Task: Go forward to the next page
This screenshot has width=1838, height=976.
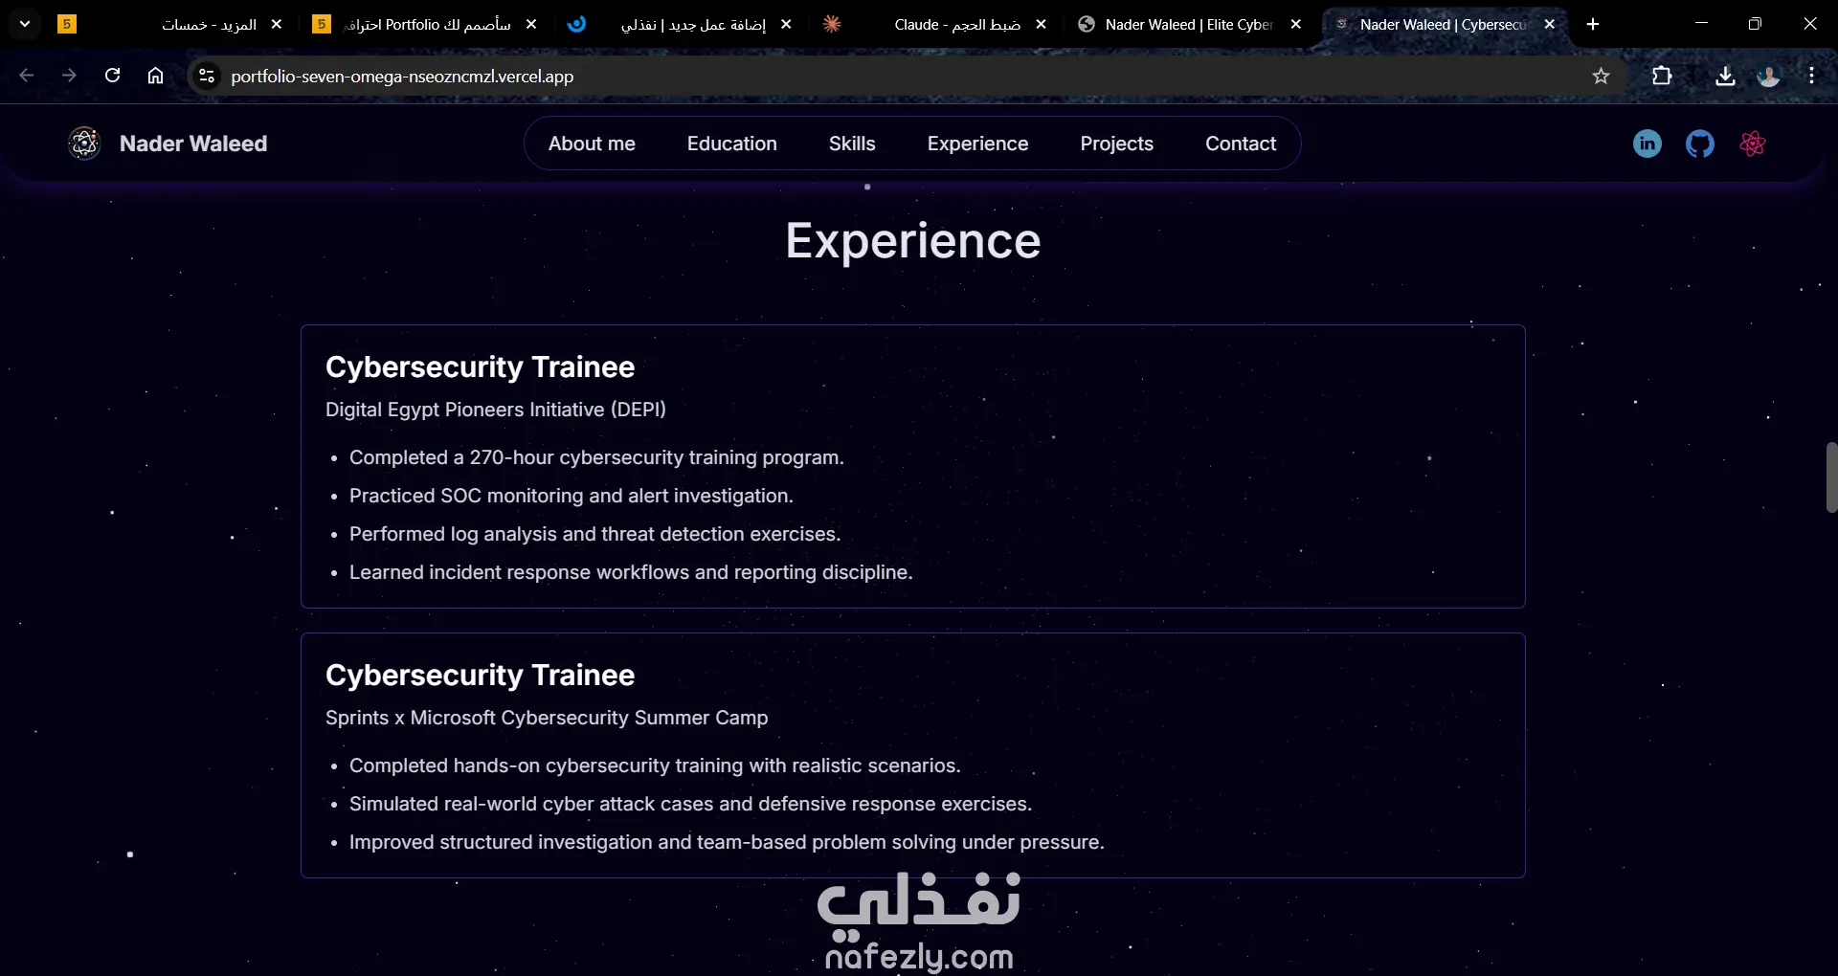Action: [x=69, y=76]
